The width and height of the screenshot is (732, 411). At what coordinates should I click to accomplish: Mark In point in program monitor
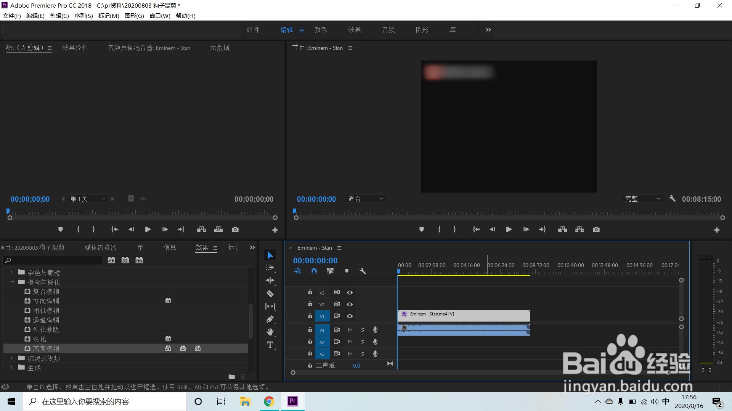click(439, 229)
